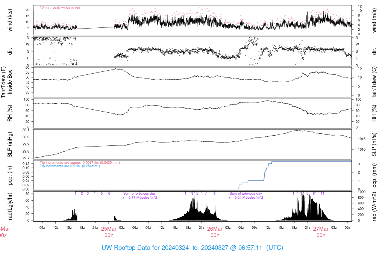This screenshot has height=263, width=385.
Task: Select the '35' temperature tick value
Action: pyautogui.click(x=27, y=92)
